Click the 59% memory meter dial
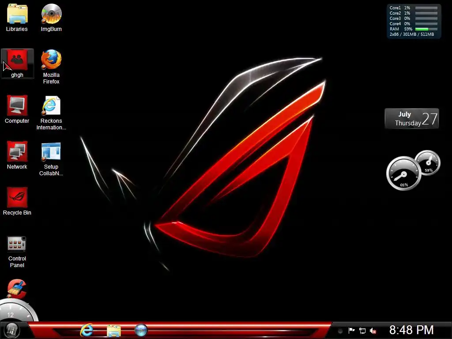 (x=428, y=162)
